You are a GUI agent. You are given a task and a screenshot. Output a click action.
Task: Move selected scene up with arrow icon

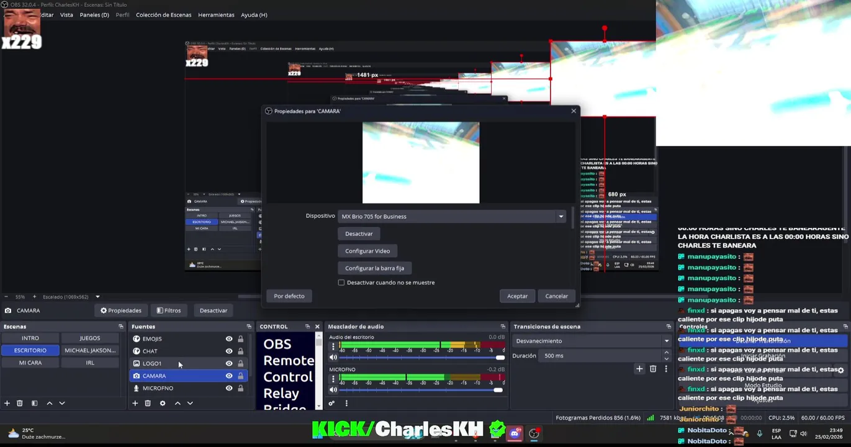coord(50,404)
